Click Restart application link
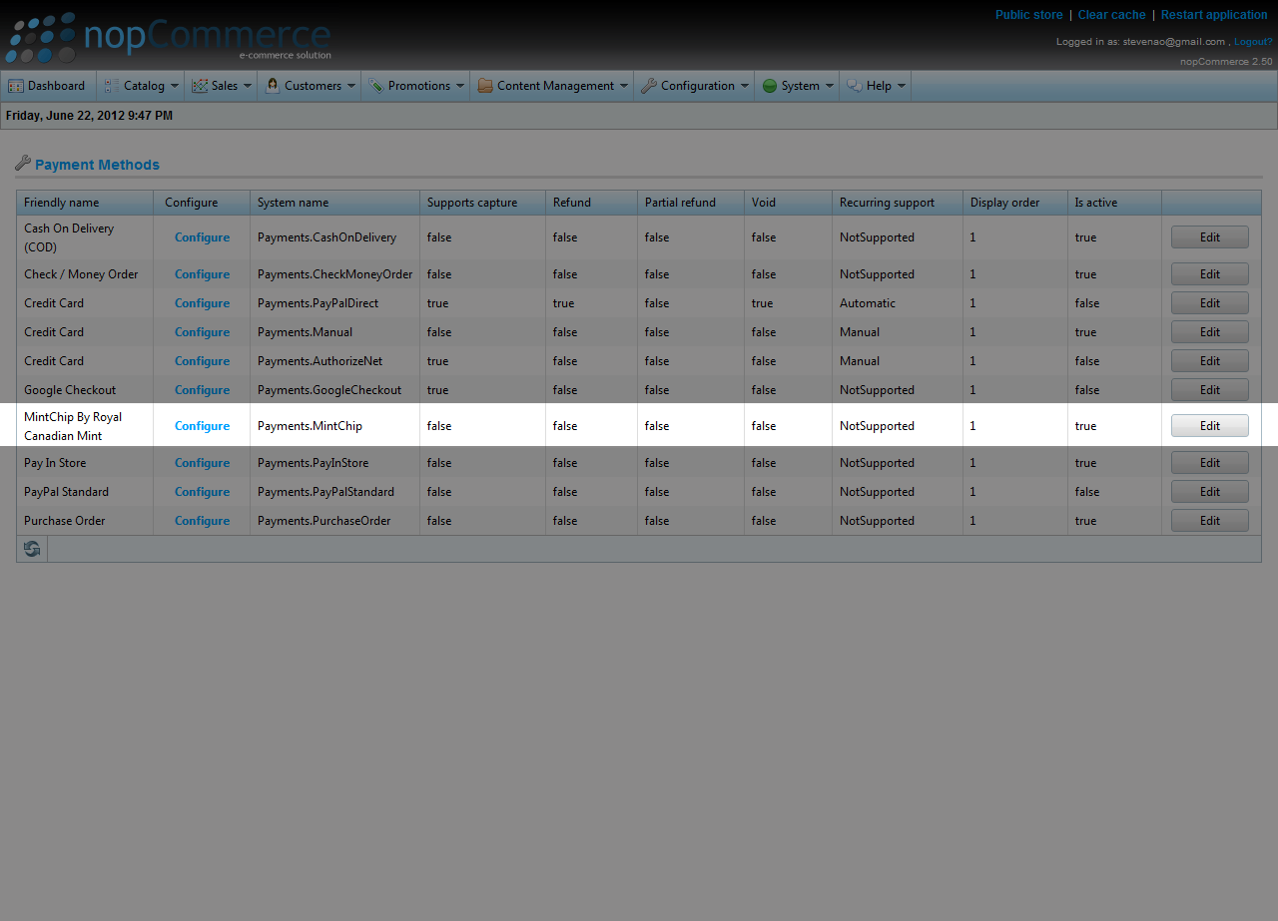This screenshot has width=1278, height=921. tap(1214, 15)
